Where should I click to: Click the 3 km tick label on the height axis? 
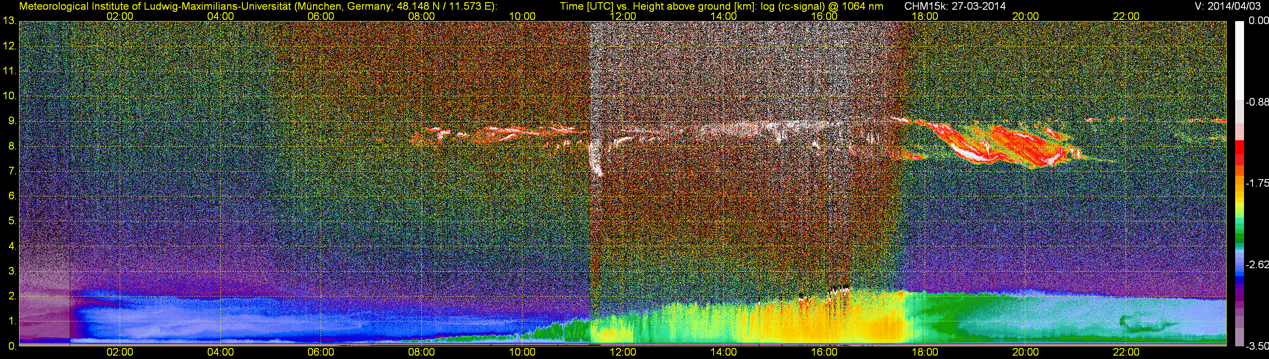click(12, 271)
